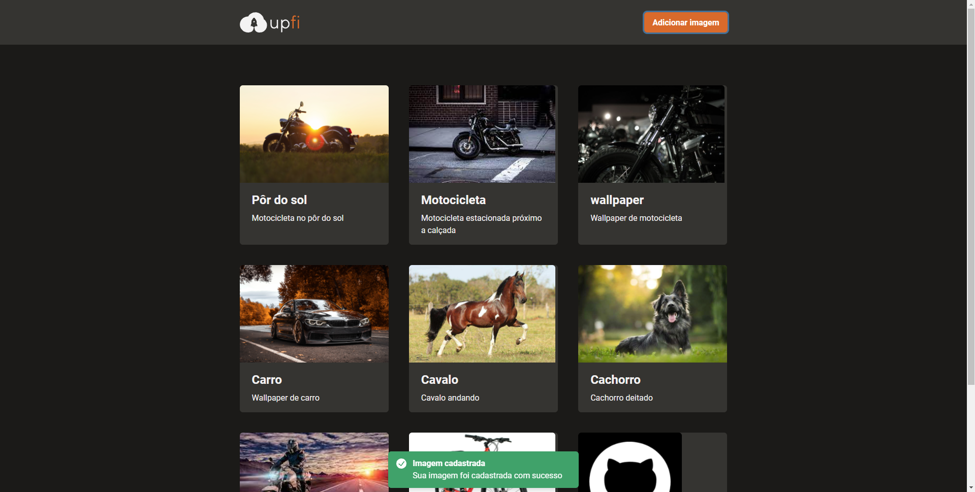
Task: Click the 'Imagem cadastrada' success notification
Action: pyautogui.click(x=484, y=469)
